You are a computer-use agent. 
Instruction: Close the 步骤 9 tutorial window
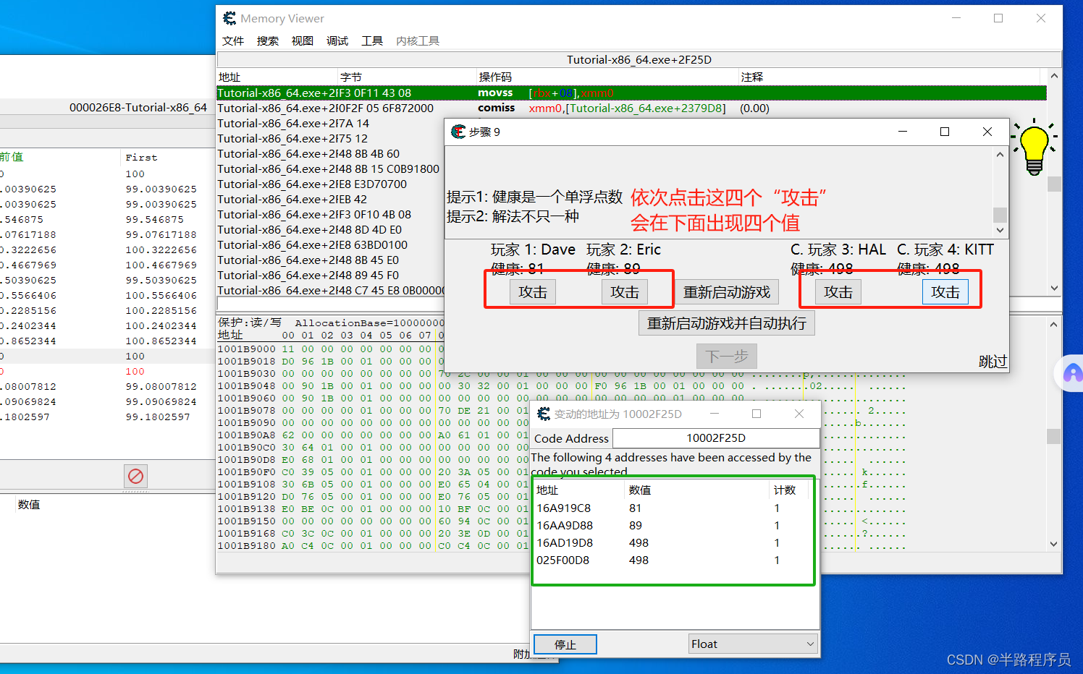pyautogui.click(x=987, y=132)
